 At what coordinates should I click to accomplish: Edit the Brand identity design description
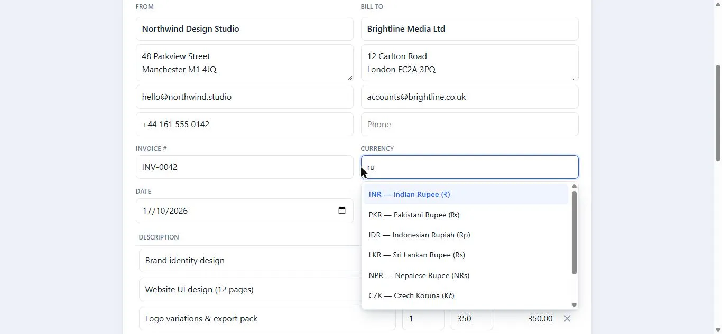click(250, 261)
